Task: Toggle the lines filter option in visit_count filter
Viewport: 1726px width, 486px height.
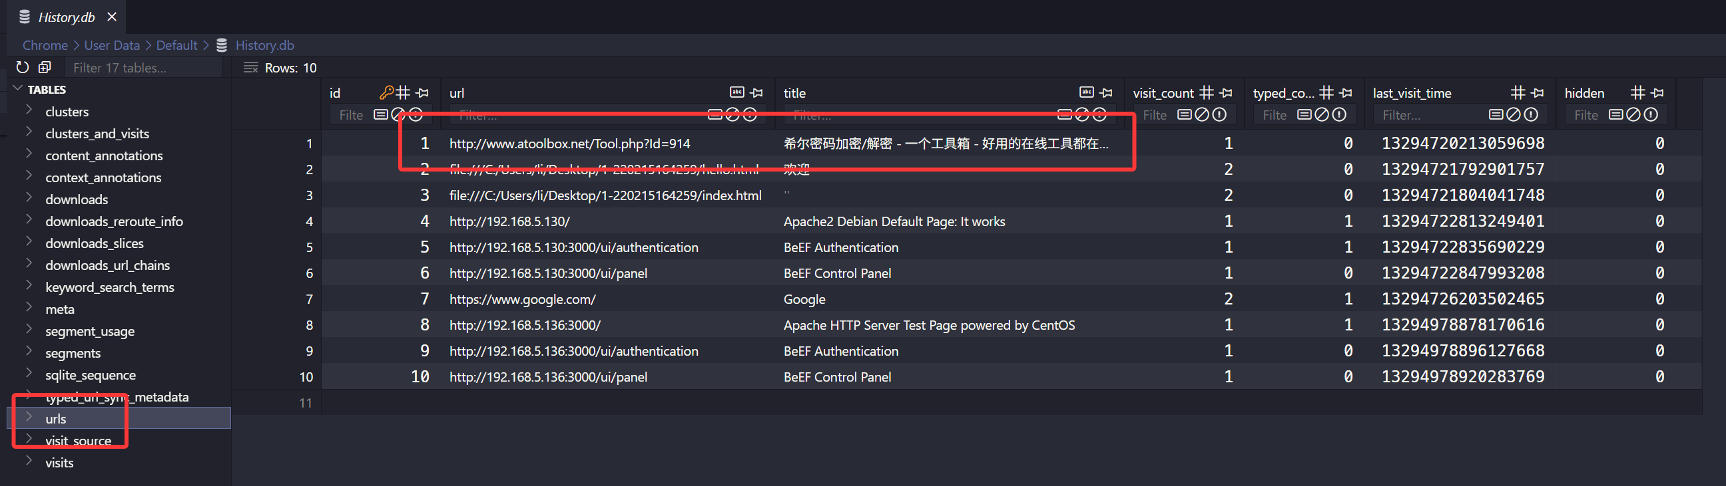Action: click(x=1184, y=114)
